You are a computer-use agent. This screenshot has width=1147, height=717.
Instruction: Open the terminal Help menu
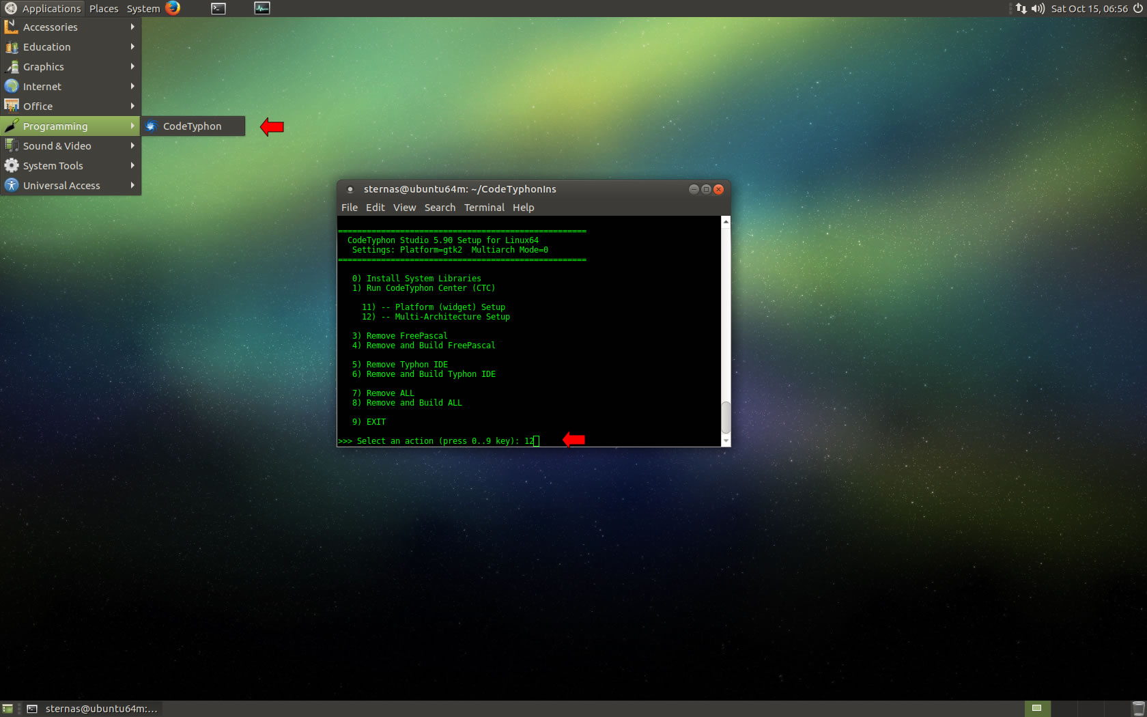(524, 208)
